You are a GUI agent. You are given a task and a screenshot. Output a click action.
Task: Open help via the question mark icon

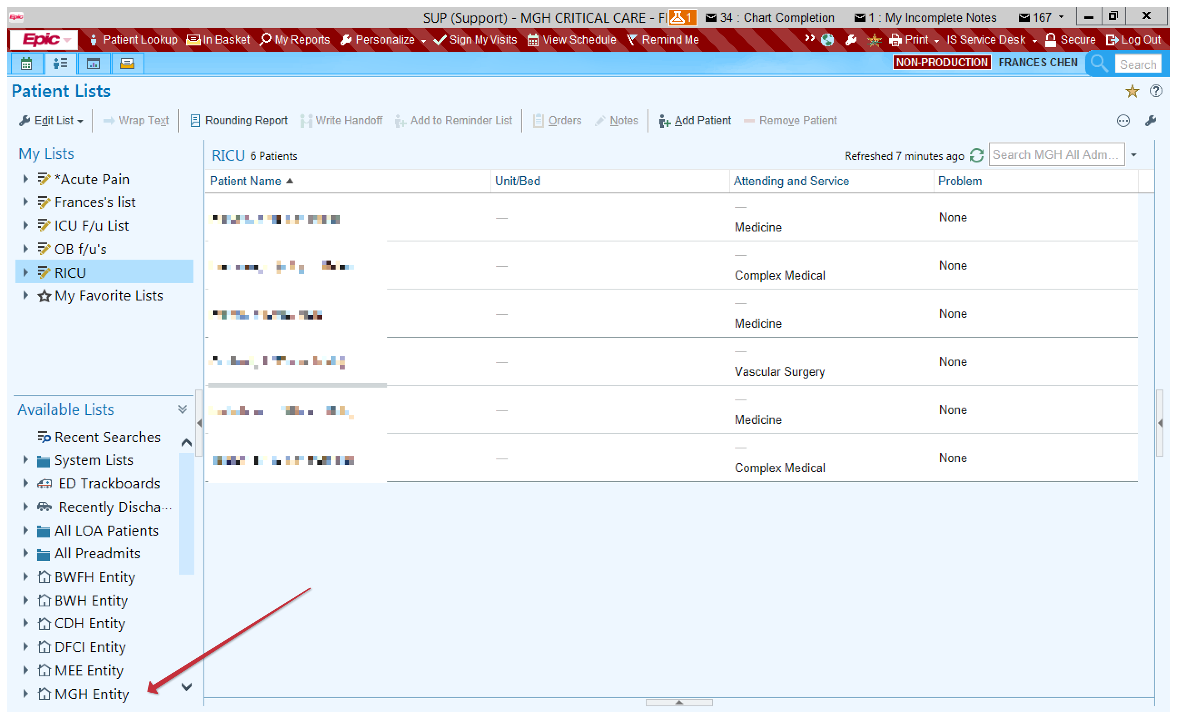(1156, 91)
